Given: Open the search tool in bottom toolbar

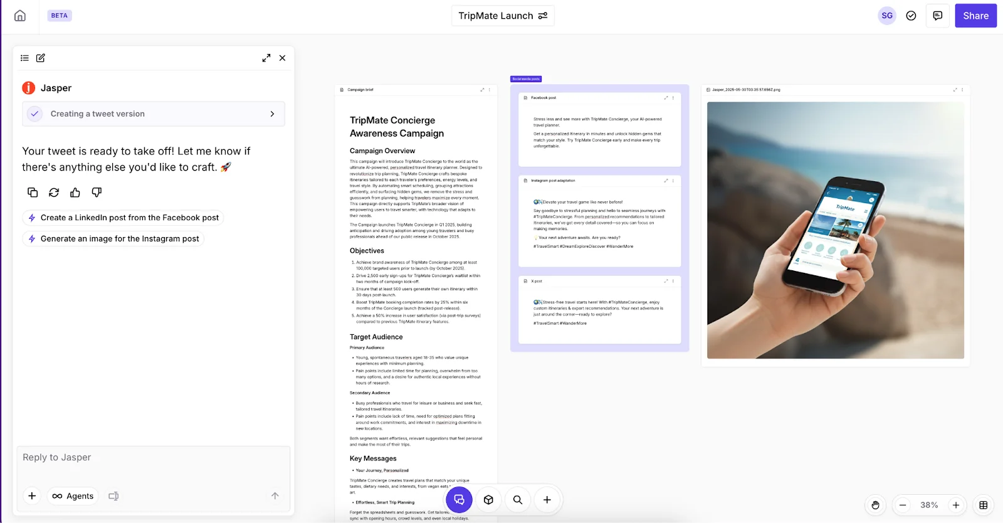Looking at the screenshot, I should click(x=518, y=500).
